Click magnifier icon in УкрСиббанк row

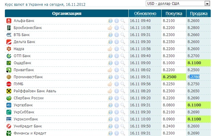[x=123, y=112]
